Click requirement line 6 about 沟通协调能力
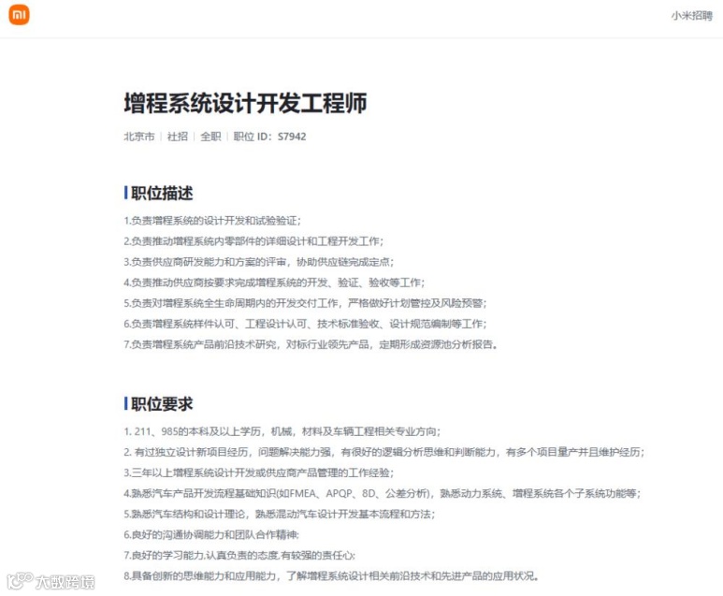Viewport: 723px width, 596px height. tap(211, 534)
